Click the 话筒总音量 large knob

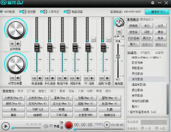16,64
